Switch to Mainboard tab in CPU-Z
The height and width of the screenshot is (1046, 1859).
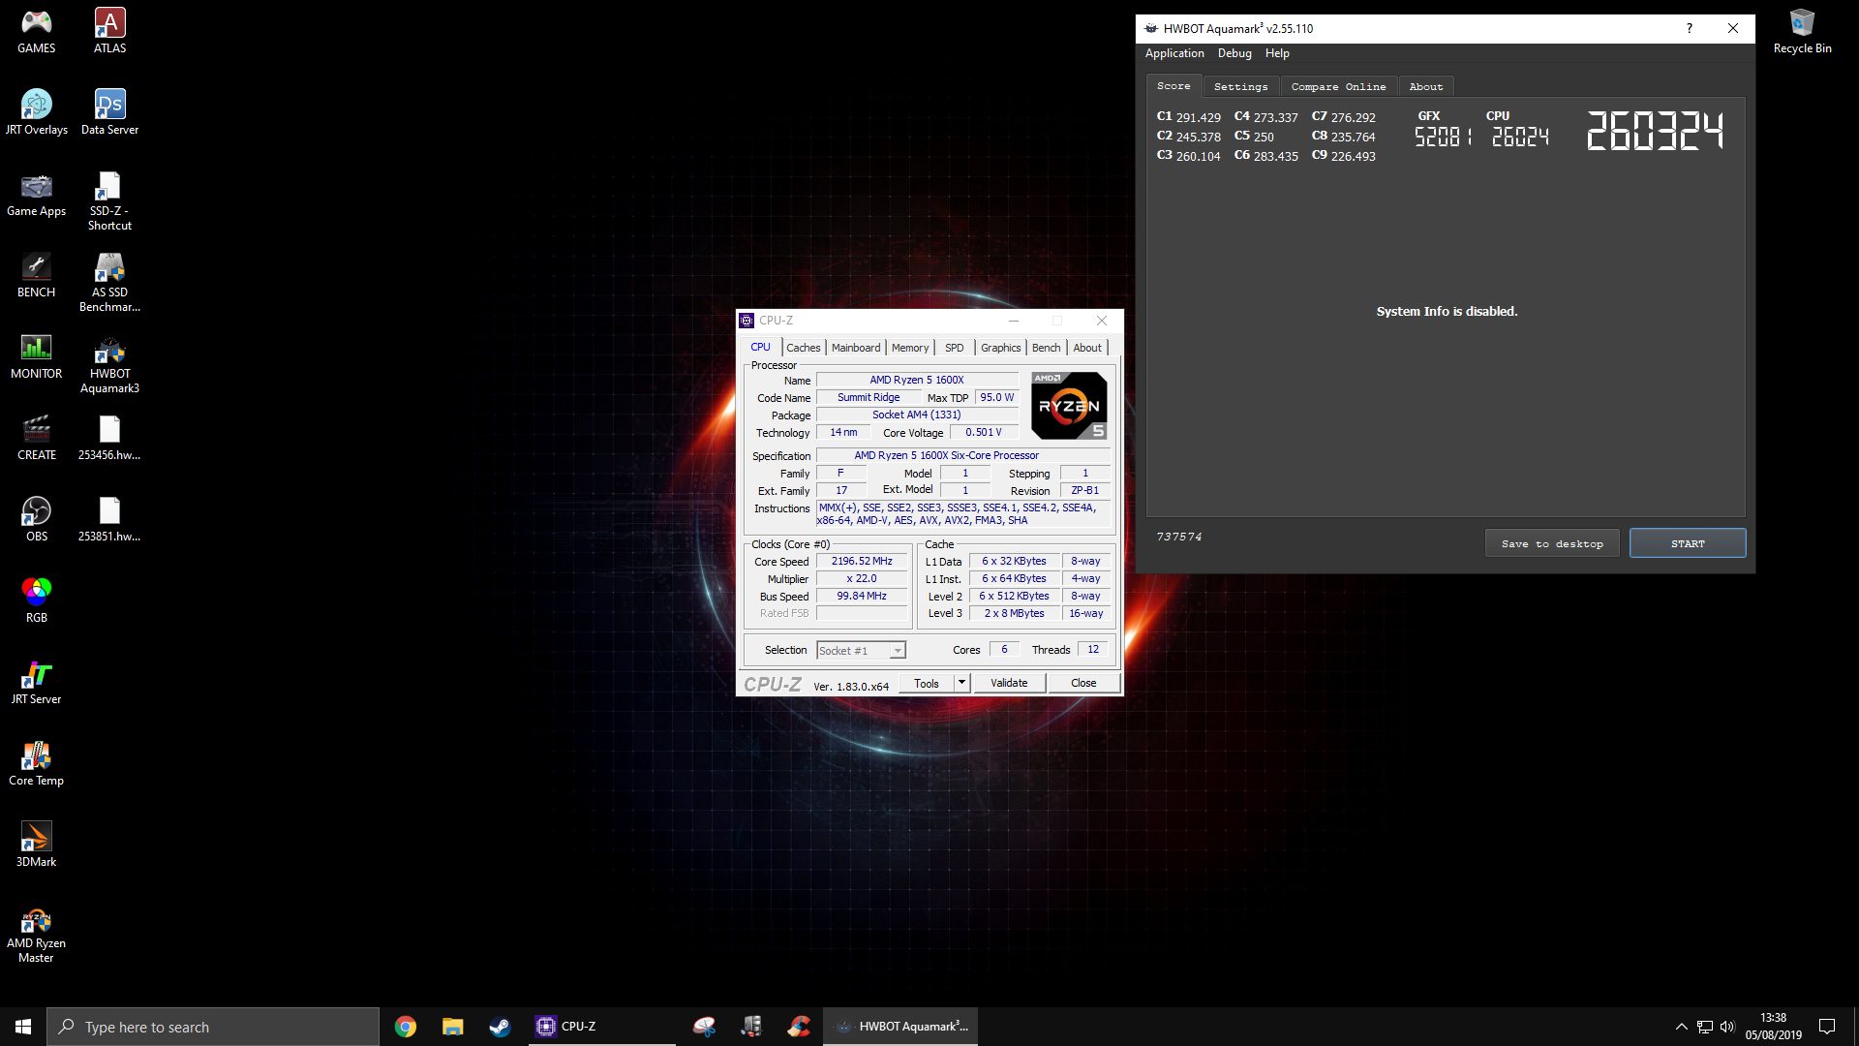click(x=856, y=348)
